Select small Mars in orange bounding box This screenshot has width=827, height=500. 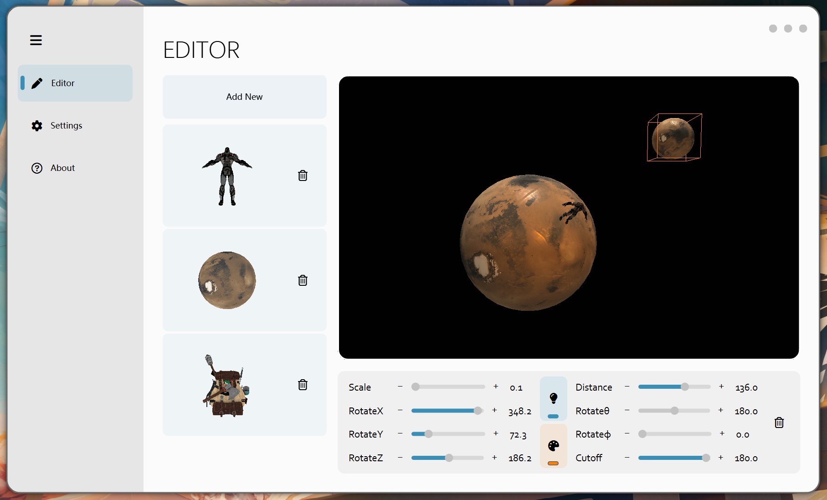pos(673,138)
